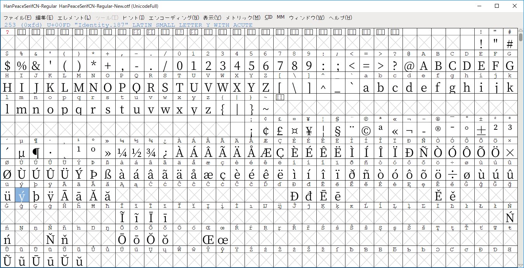This screenshot has width=524, height=268.
Task: Select the digit 0 glyph cell
Action: click(x=179, y=65)
